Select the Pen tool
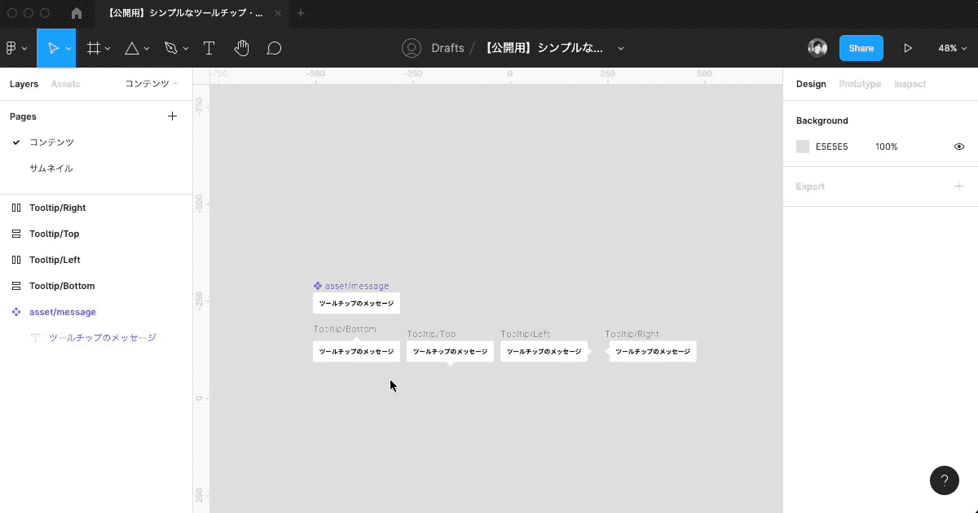978x513 pixels. pyautogui.click(x=170, y=48)
